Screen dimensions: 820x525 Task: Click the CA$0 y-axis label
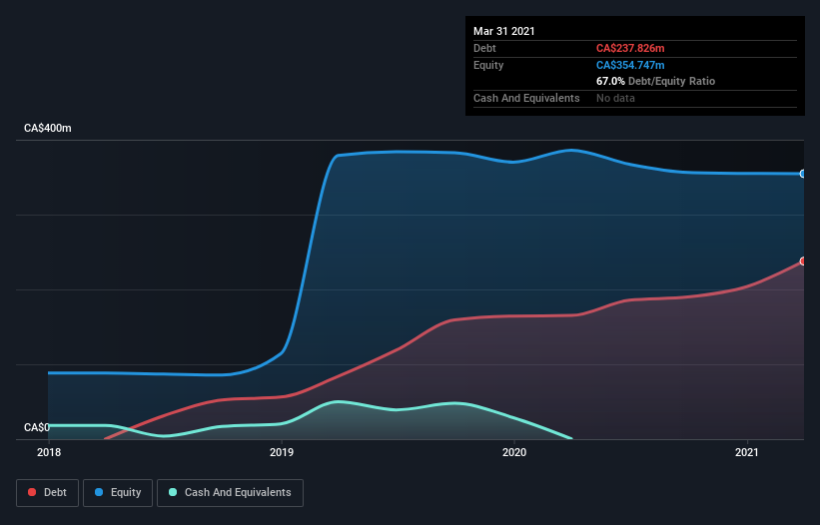point(37,427)
